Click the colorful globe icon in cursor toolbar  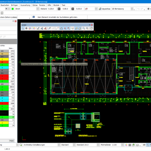point(30,29)
